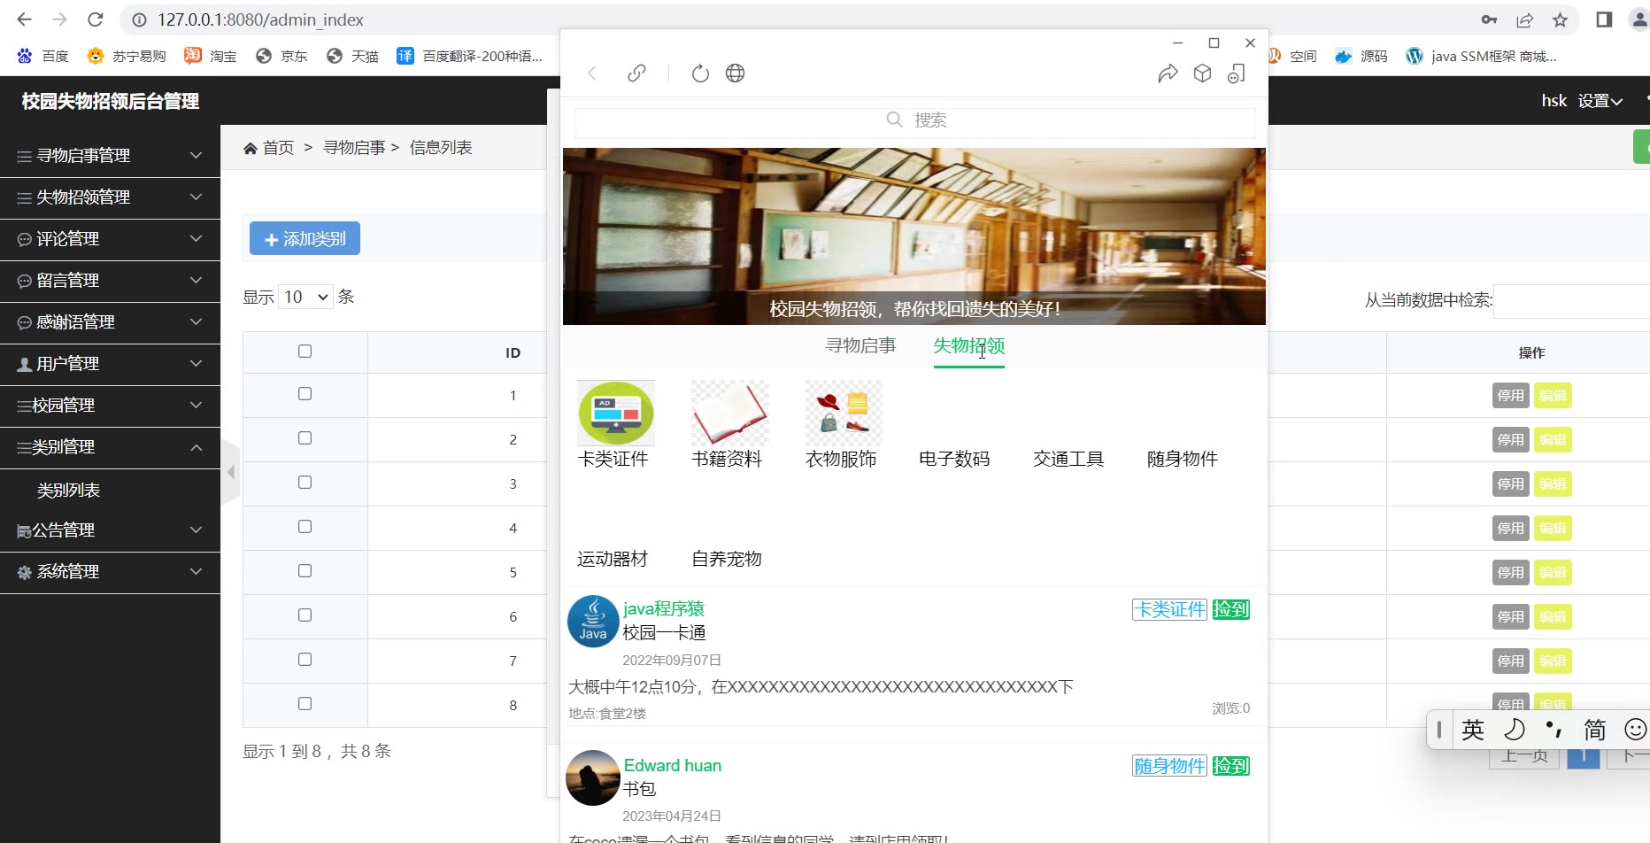Switch to 寻物启事 tab in popup
1650x843 pixels.
click(860, 345)
